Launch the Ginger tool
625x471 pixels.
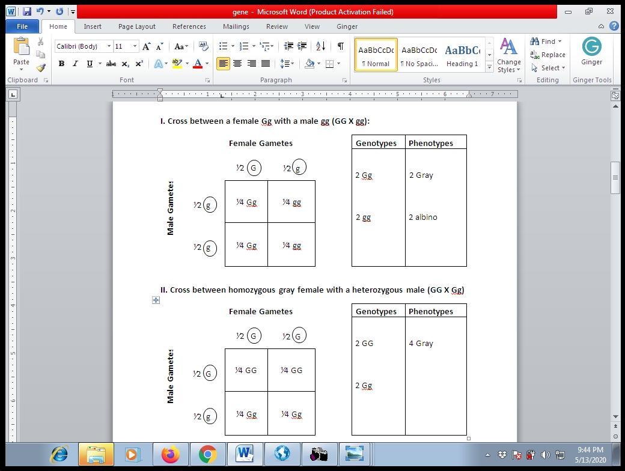pos(591,51)
